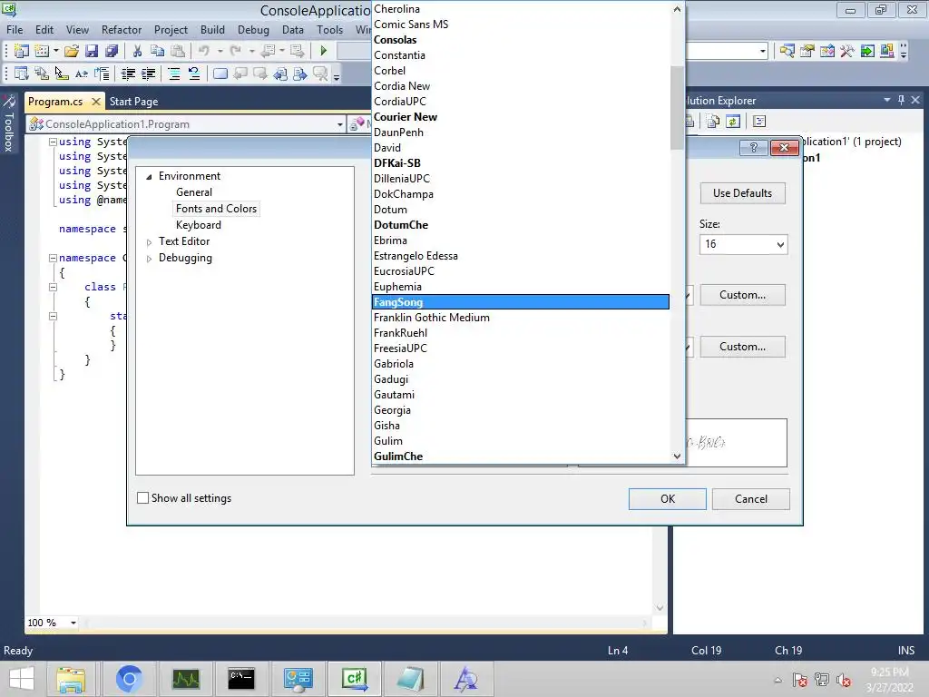This screenshot has height=697, width=929.
Task: Open the Refactor menu
Action: pyautogui.click(x=122, y=30)
